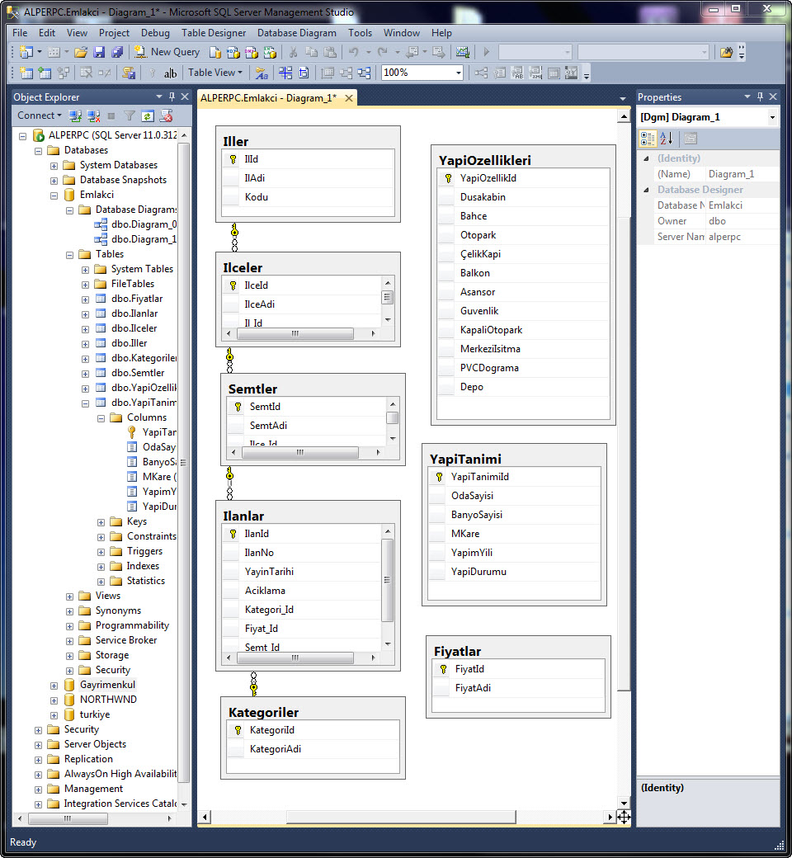The image size is (792, 858).
Task: Click Database Engine Query icon
Action: (x=215, y=52)
